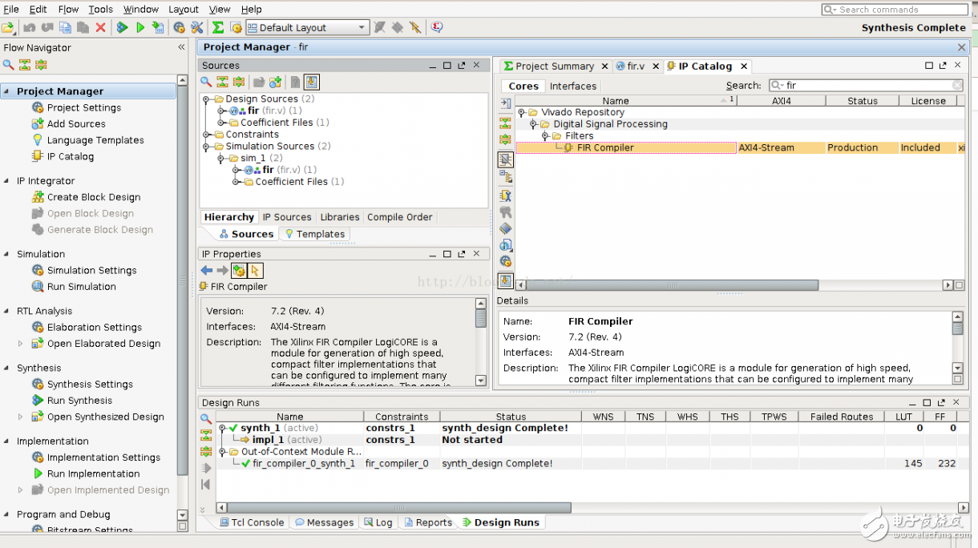The width and height of the screenshot is (978, 548).
Task: Click Run Implementation in Flow Navigator
Action: (x=93, y=473)
